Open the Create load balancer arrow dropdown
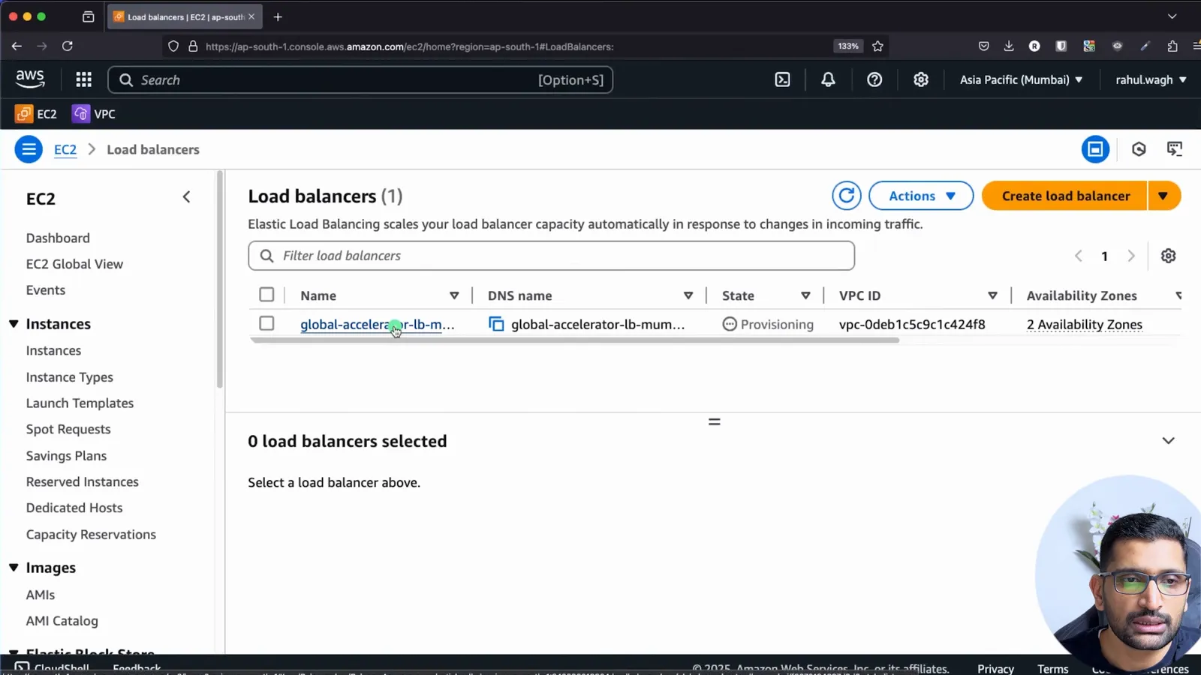 [1163, 196]
